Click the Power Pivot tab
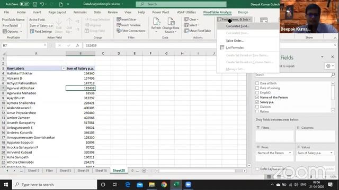This screenshot has width=339, height=190. coord(160,12)
